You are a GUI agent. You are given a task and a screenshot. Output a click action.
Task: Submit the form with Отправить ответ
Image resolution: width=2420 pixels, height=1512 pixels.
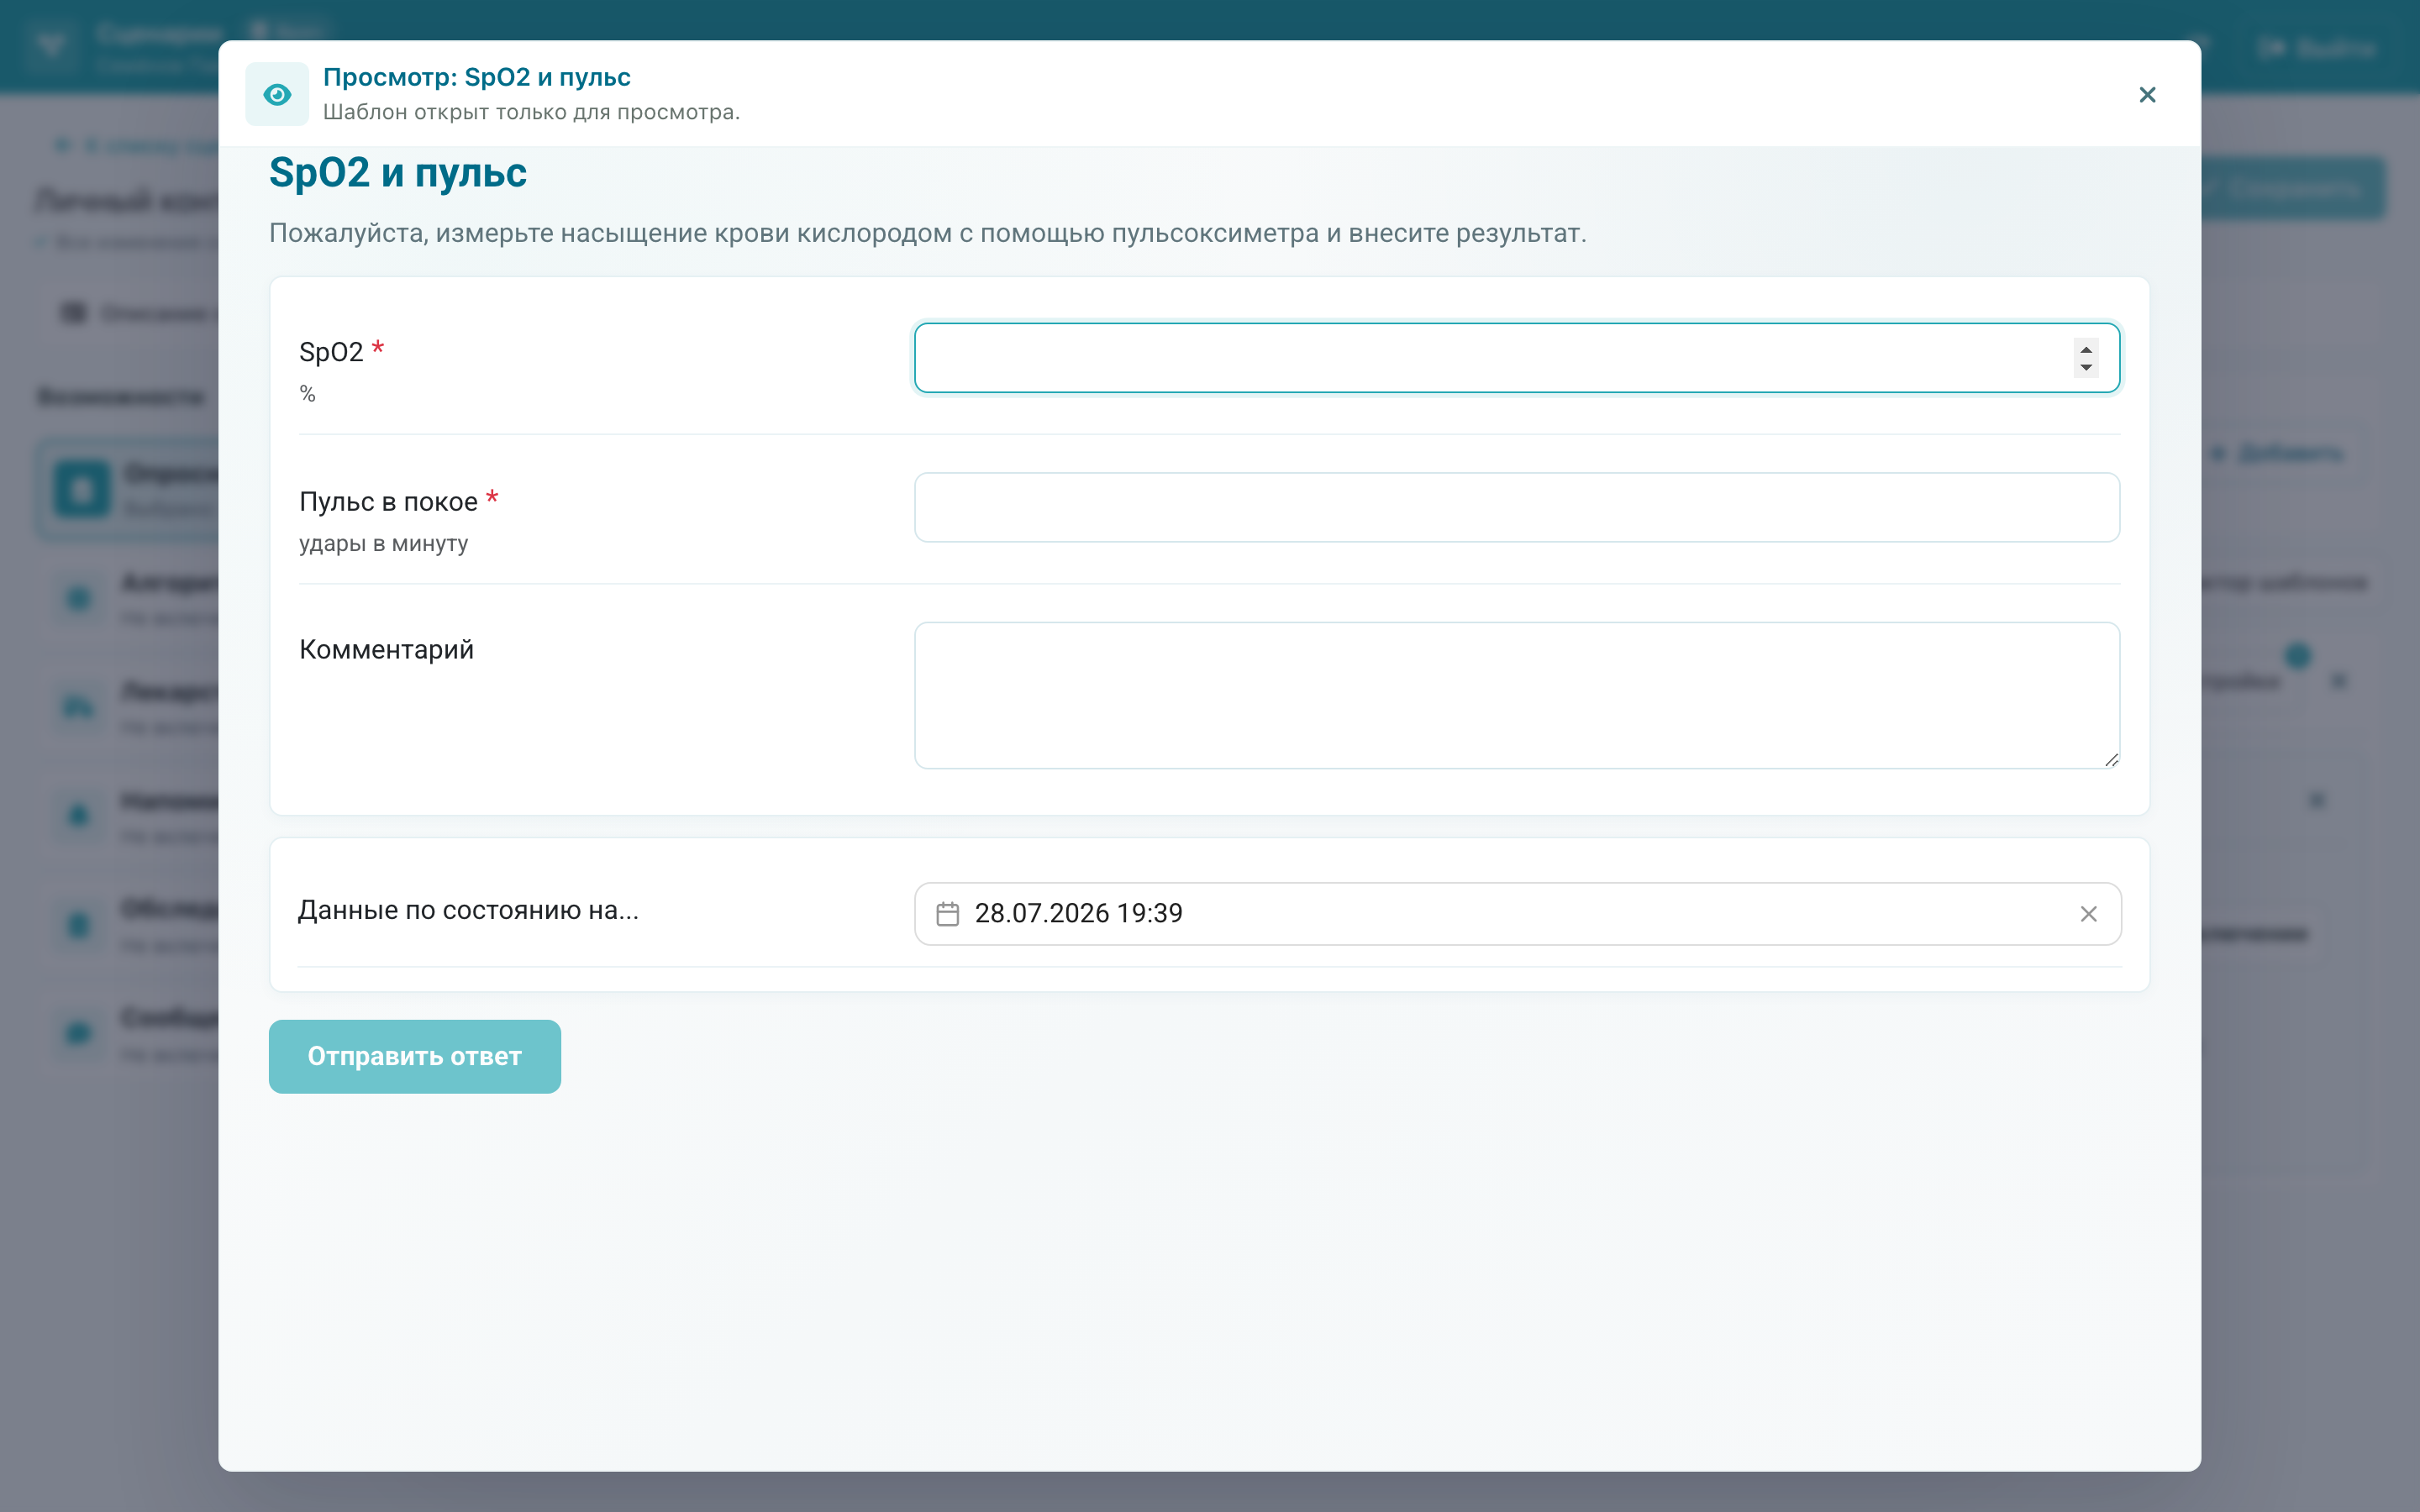pos(414,1056)
